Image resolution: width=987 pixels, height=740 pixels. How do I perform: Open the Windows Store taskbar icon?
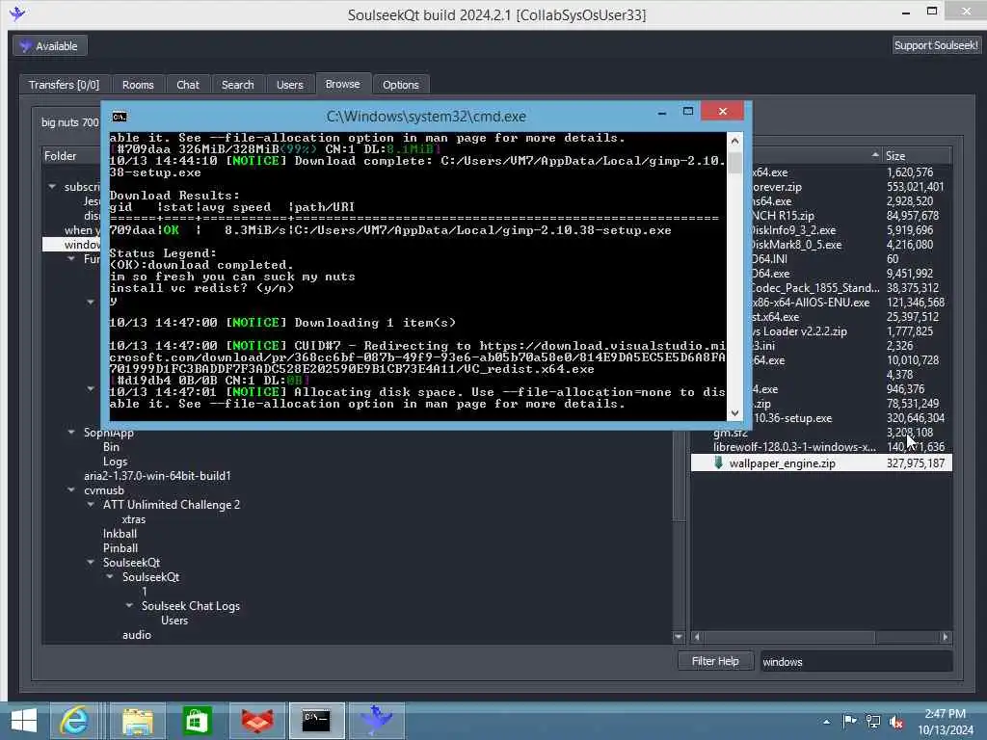coord(197,721)
